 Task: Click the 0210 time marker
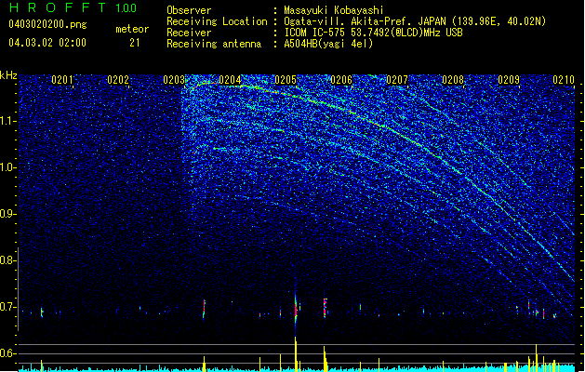pyautogui.click(x=564, y=80)
